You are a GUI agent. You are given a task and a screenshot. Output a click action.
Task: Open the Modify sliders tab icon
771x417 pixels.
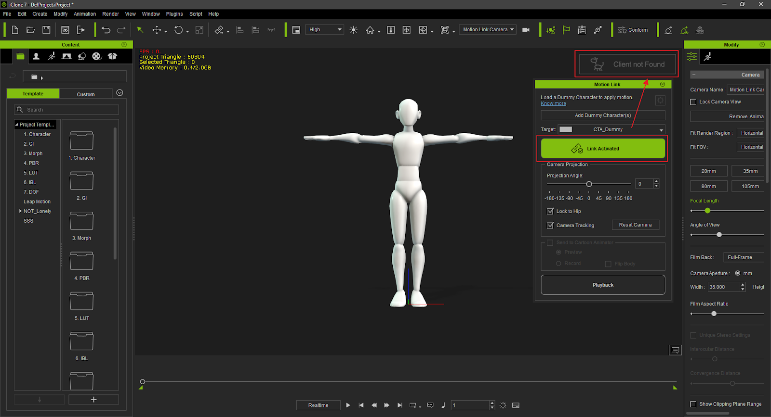click(x=692, y=57)
